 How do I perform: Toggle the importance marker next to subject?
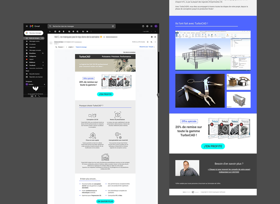coord(104,37)
